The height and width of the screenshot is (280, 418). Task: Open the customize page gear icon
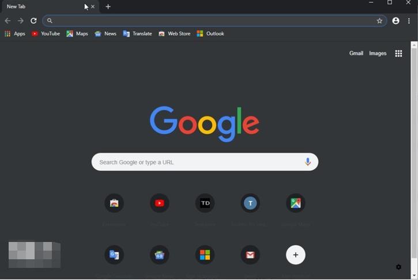point(398,267)
